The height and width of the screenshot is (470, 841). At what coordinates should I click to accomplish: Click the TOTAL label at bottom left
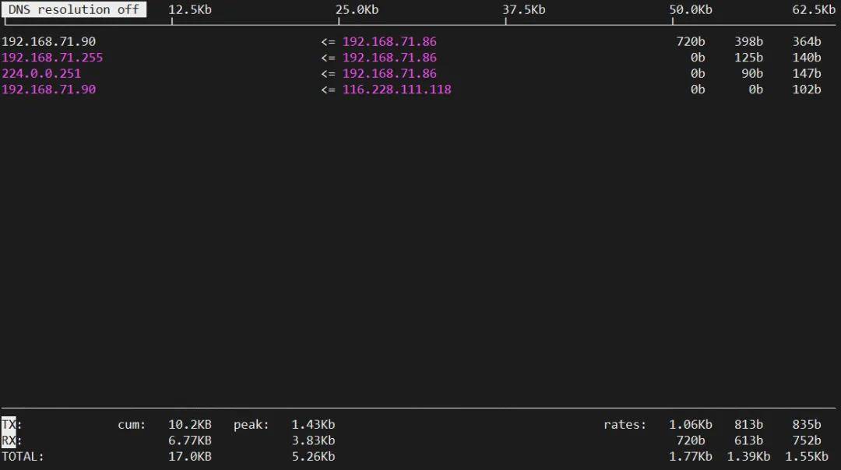[23, 457]
